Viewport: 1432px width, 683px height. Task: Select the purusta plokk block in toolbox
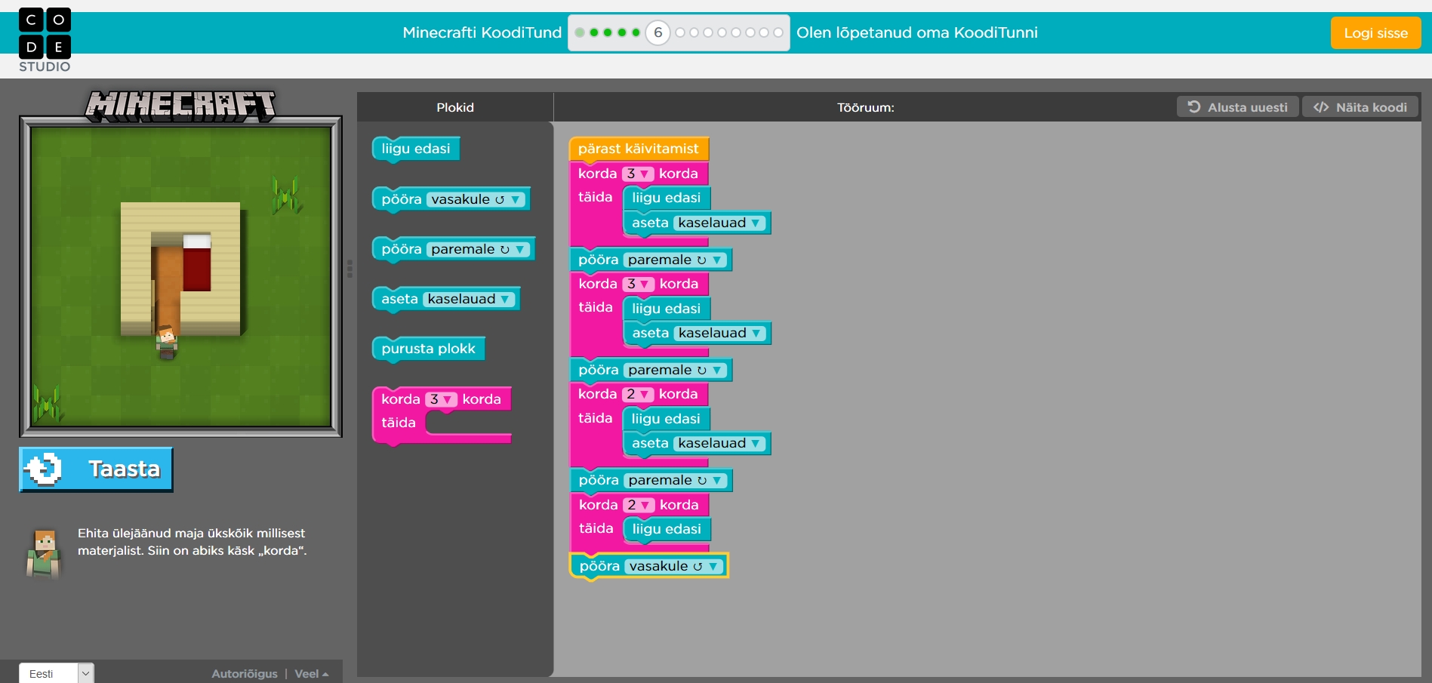pyautogui.click(x=429, y=349)
